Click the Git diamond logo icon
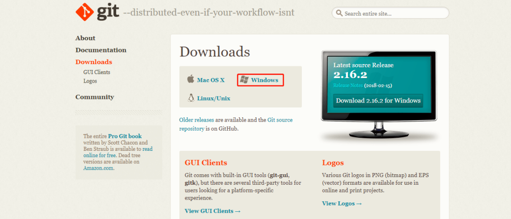 85,12
